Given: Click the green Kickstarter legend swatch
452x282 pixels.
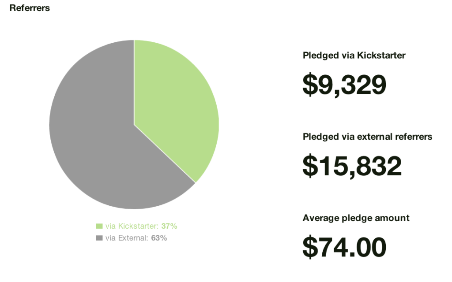Looking at the screenshot, I should [x=99, y=226].
